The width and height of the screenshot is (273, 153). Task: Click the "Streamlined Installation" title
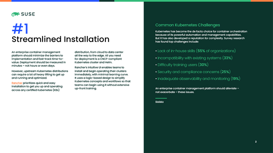click(60, 39)
